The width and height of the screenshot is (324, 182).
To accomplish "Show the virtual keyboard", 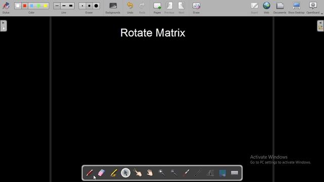I will (234, 173).
